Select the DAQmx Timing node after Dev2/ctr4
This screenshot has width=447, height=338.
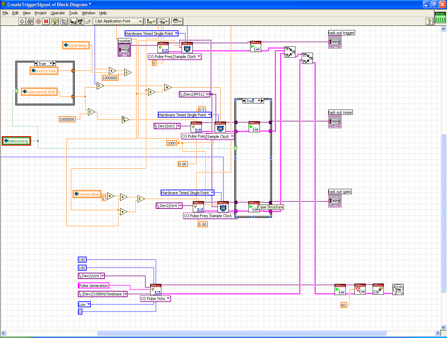coord(223,207)
